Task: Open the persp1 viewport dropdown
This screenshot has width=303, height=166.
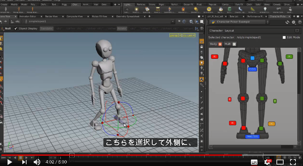Action: coord(176,35)
